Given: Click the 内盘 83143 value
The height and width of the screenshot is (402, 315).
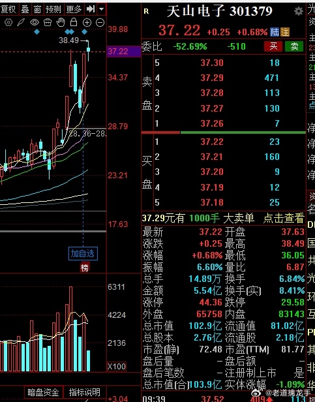Looking at the screenshot, I should [292, 314].
